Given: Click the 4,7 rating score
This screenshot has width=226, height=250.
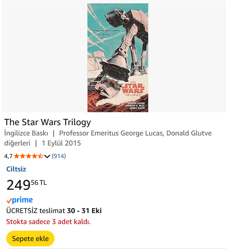Looking at the screenshot, I should (x=8, y=156).
